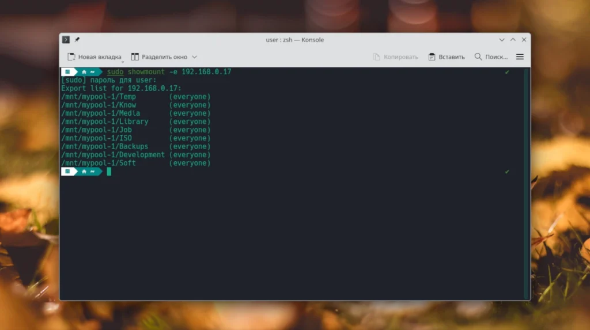The width and height of the screenshot is (590, 330).
Task: Click the terminal cursor at bottom prompt
Action: [109, 172]
